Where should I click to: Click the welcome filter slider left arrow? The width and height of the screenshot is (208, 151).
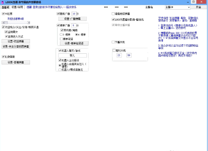point(3,22)
